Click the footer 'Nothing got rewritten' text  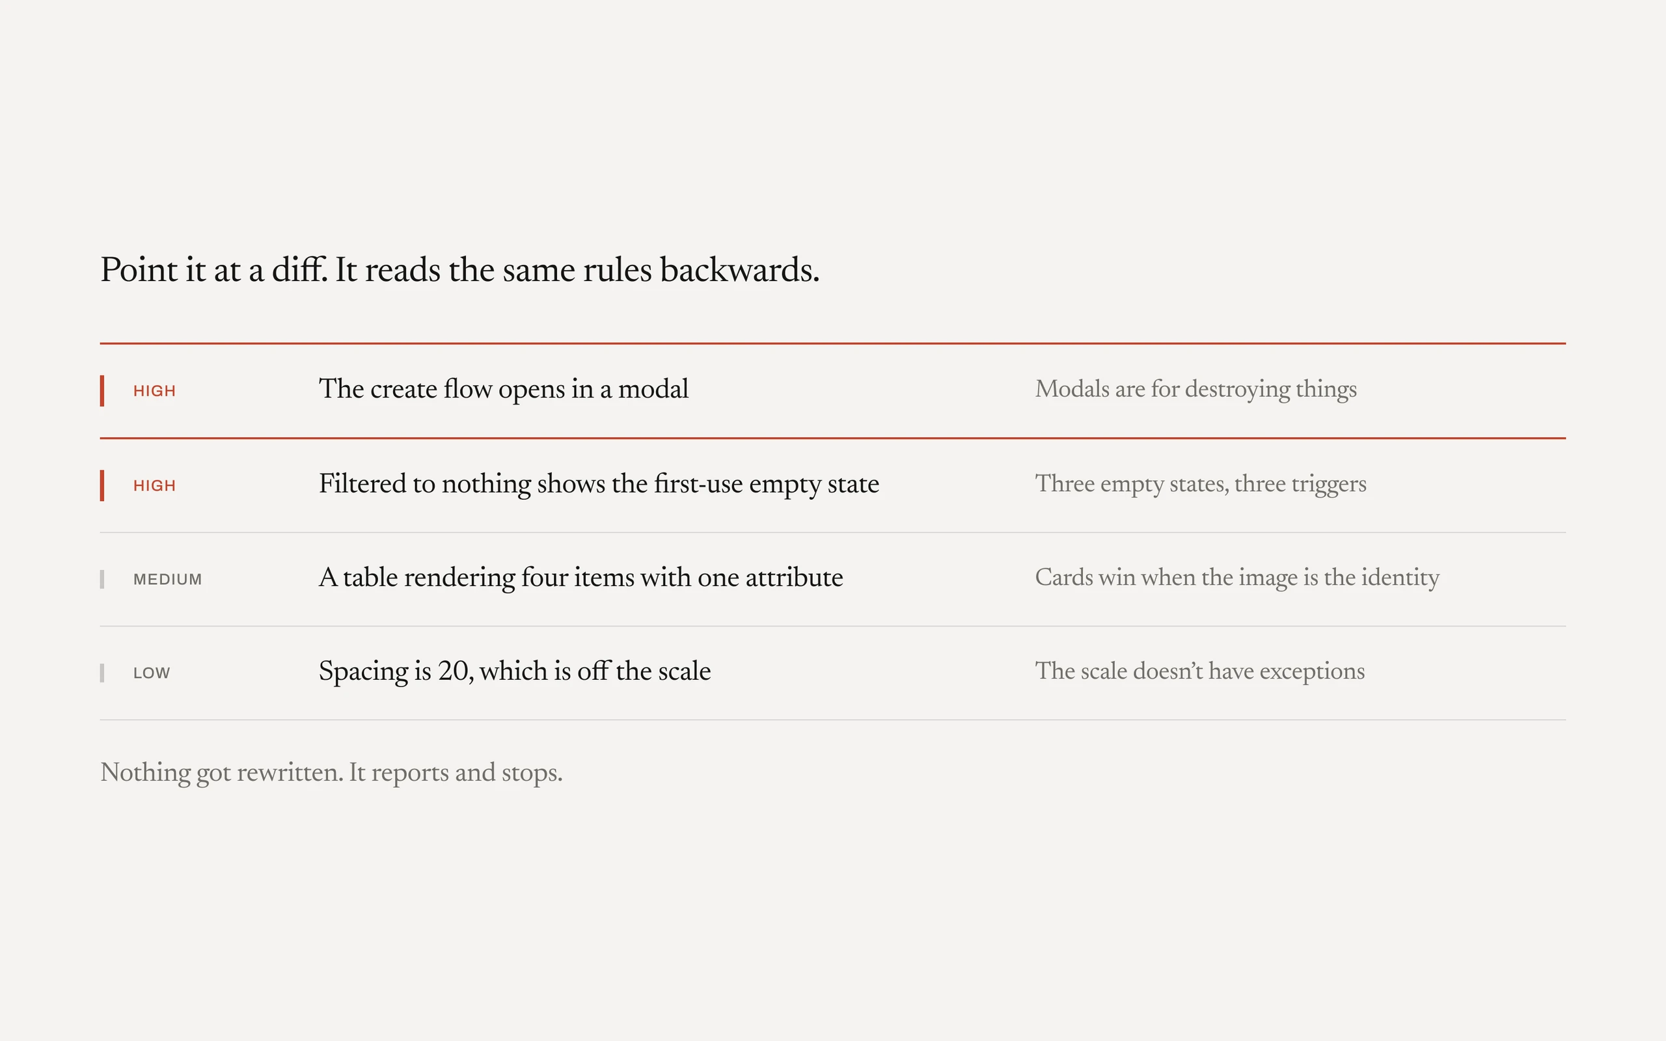331,773
